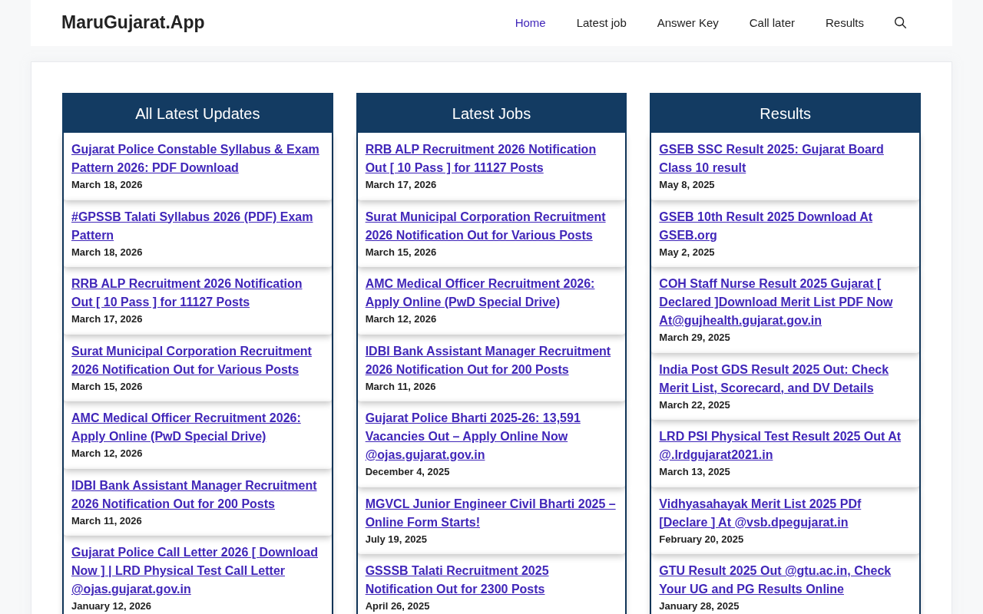Open the Call later menu item
Screen dimensions: 983x614
pos(772,23)
